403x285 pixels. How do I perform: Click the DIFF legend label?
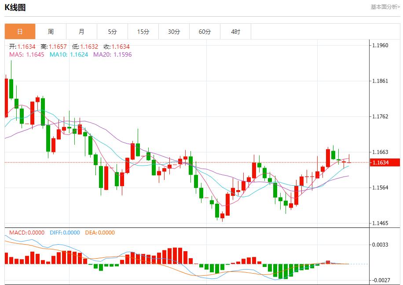65,233
